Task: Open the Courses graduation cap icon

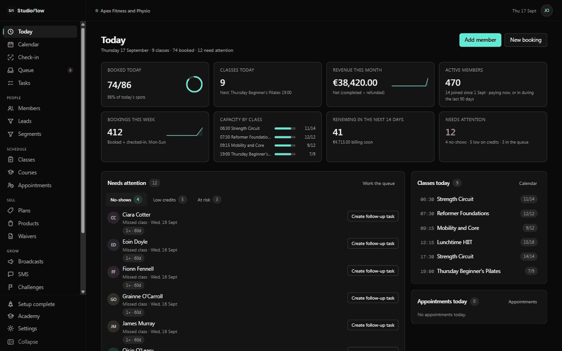Action: pos(11,172)
